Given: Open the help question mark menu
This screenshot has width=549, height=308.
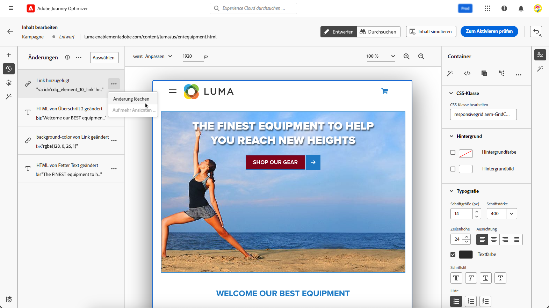Looking at the screenshot, I should click(504, 8).
